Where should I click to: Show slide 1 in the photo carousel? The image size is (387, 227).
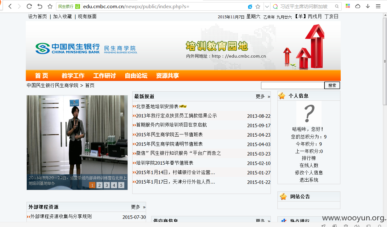click(x=92, y=185)
